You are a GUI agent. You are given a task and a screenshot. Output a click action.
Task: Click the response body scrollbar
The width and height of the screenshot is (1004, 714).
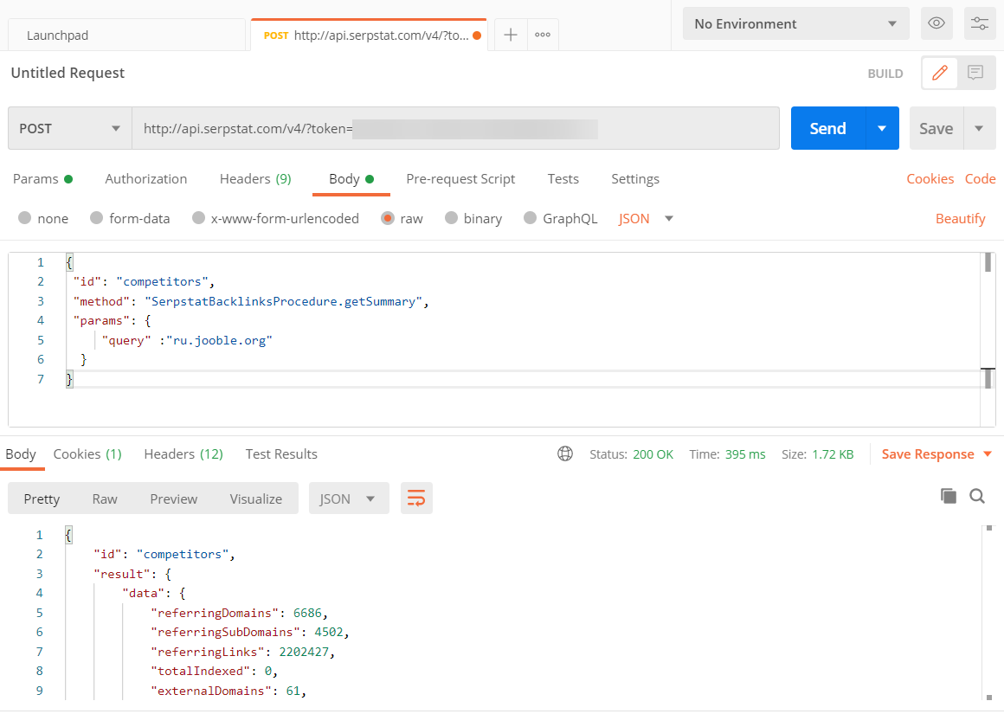(x=989, y=613)
